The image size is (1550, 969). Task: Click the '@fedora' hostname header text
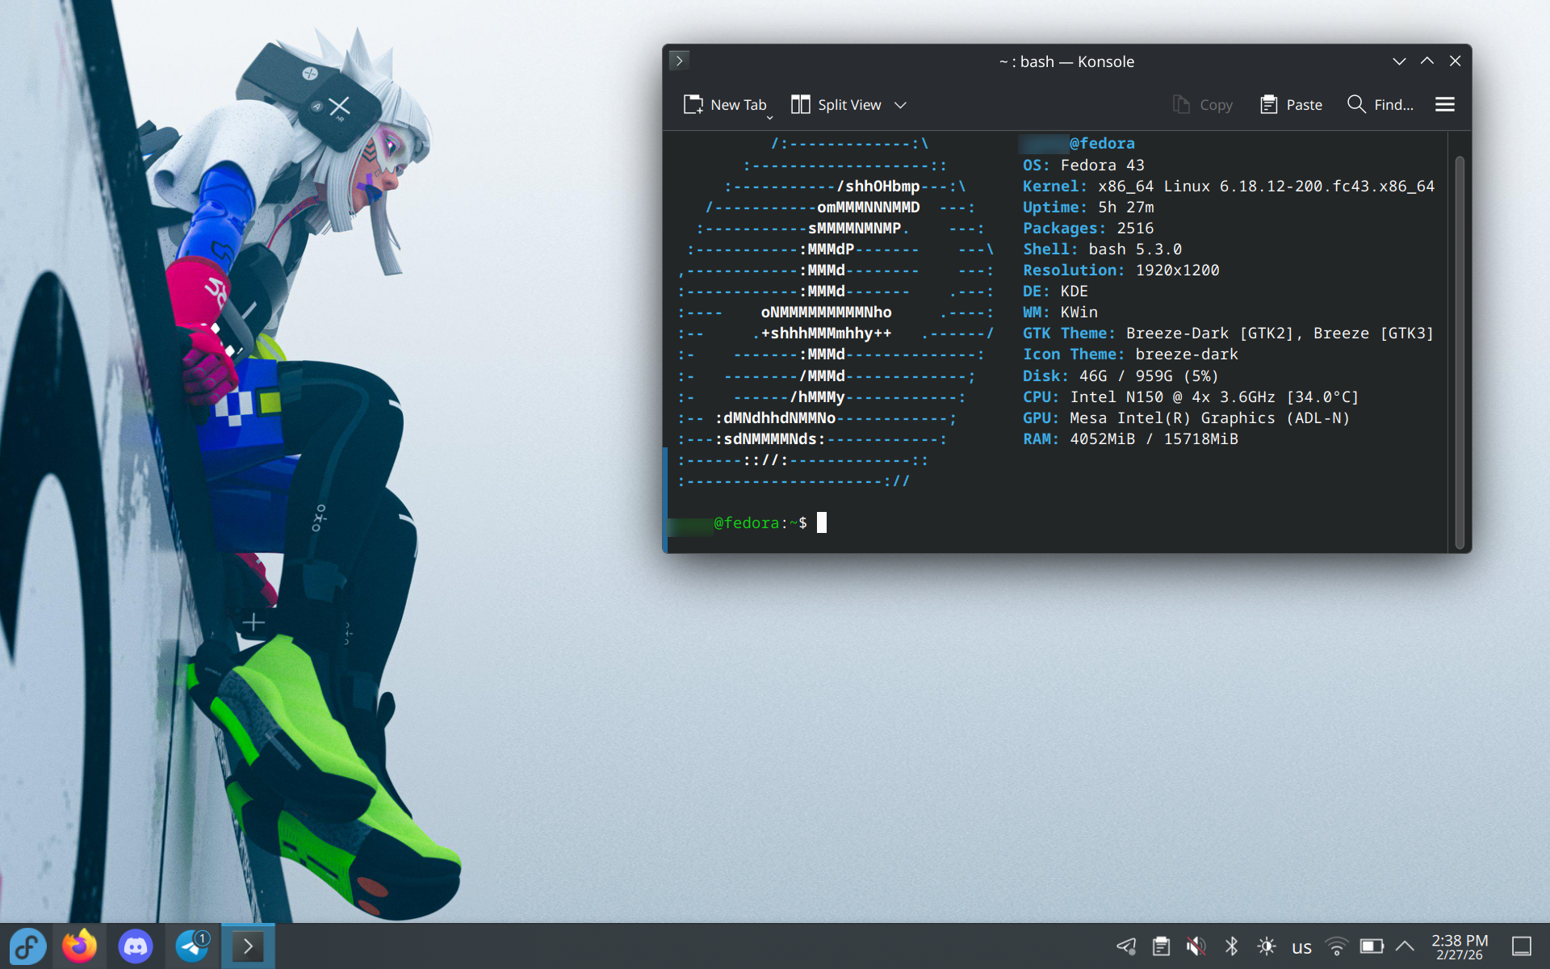(1102, 143)
